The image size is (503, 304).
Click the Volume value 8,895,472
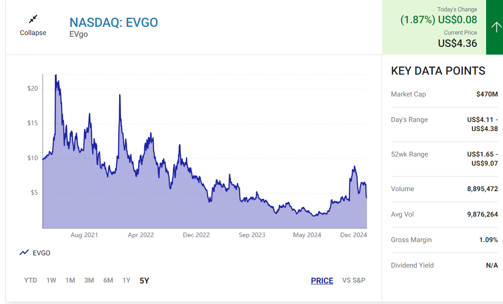click(482, 189)
